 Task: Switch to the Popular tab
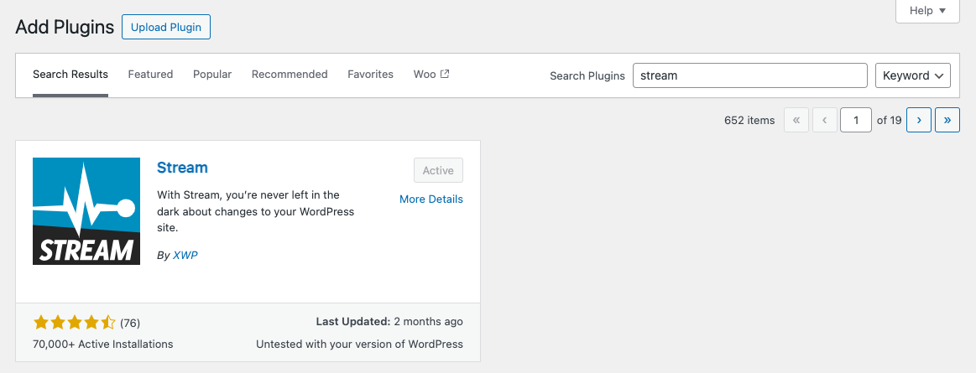click(x=212, y=75)
